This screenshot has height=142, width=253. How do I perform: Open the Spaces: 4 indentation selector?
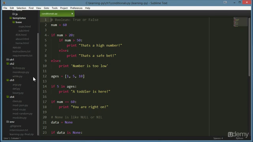[218, 138]
